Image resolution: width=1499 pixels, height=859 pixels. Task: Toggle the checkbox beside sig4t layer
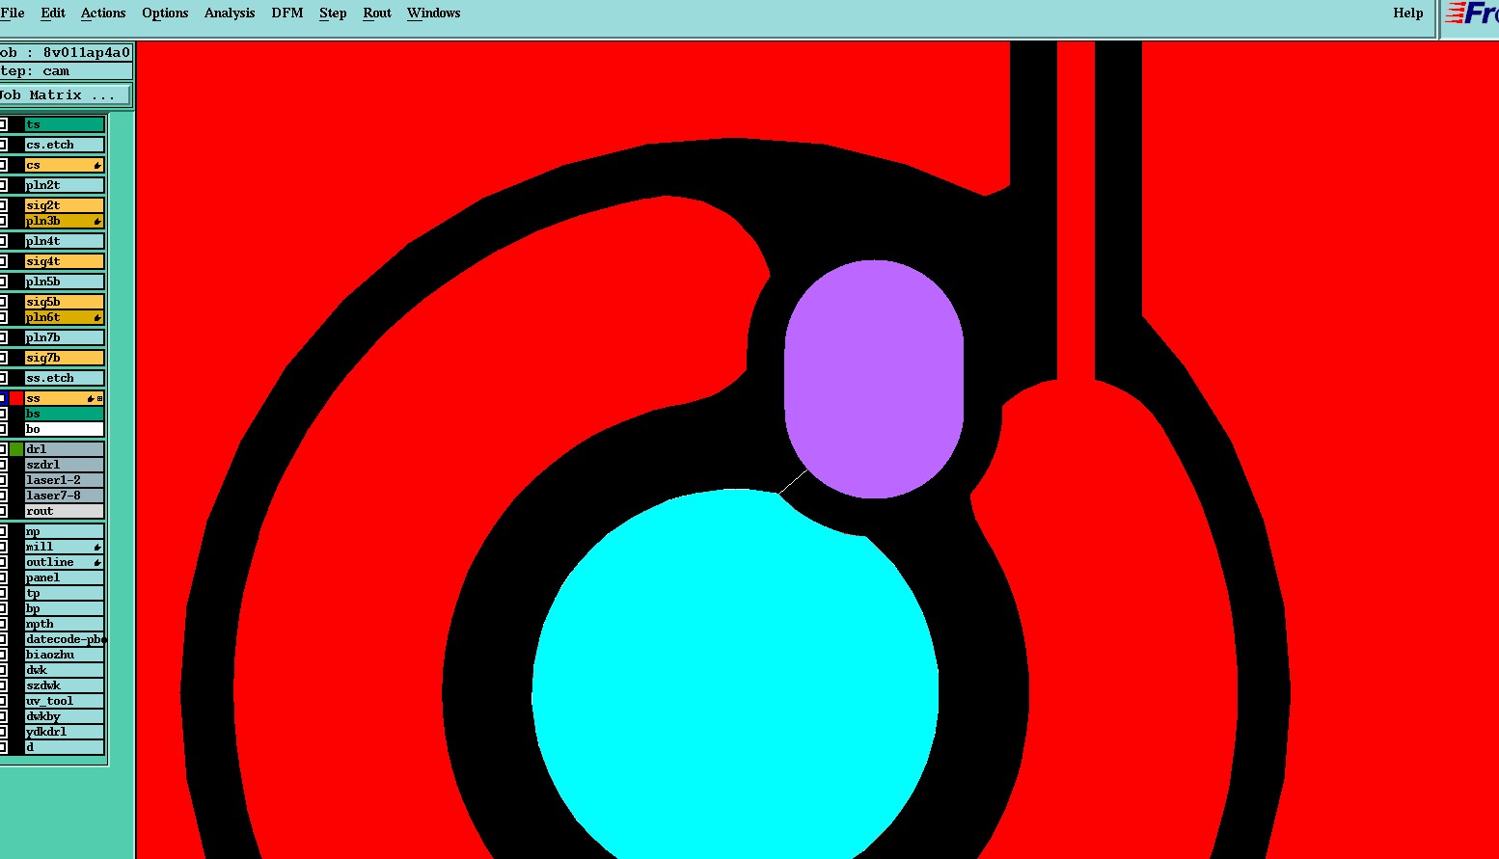(3, 261)
